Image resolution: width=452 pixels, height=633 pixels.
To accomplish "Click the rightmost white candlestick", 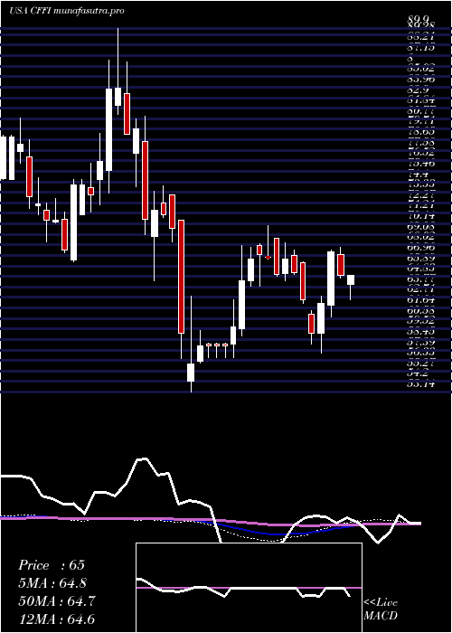I will point(351,279).
